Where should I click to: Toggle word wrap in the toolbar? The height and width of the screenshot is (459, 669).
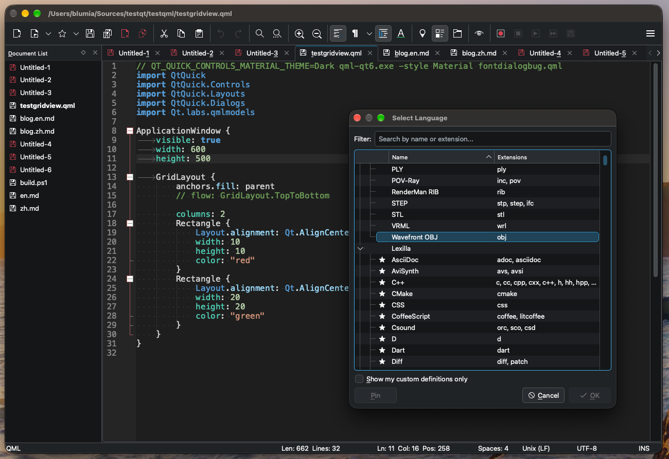[338, 33]
